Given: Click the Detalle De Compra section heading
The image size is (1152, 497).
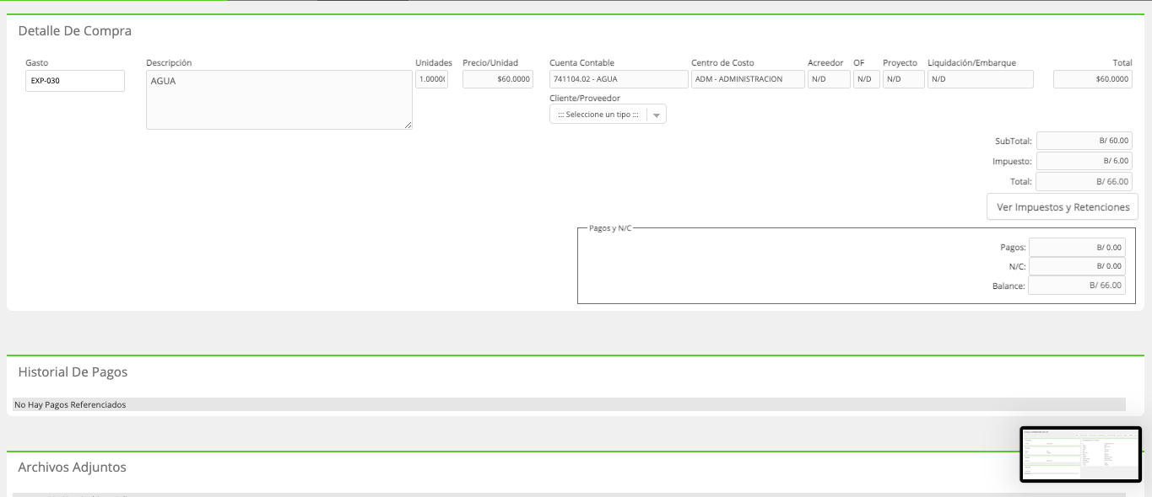Looking at the screenshot, I should (x=75, y=31).
